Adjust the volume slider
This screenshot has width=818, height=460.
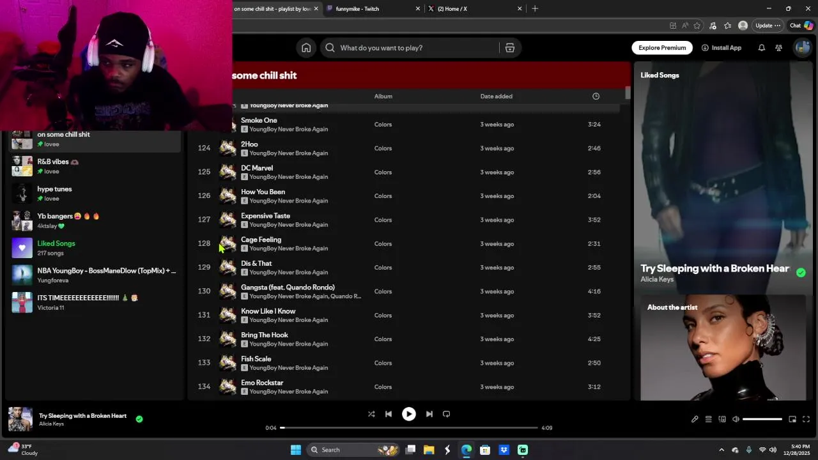[x=762, y=419]
